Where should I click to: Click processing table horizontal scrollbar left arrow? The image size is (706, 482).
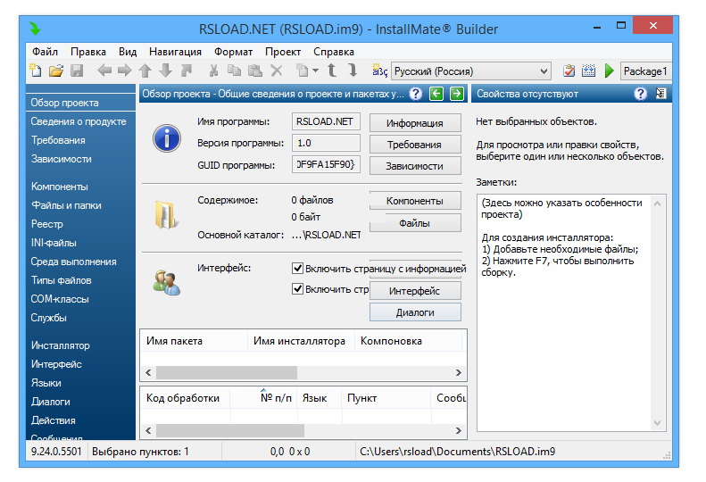pyautogui.click(x=148, y=430)
